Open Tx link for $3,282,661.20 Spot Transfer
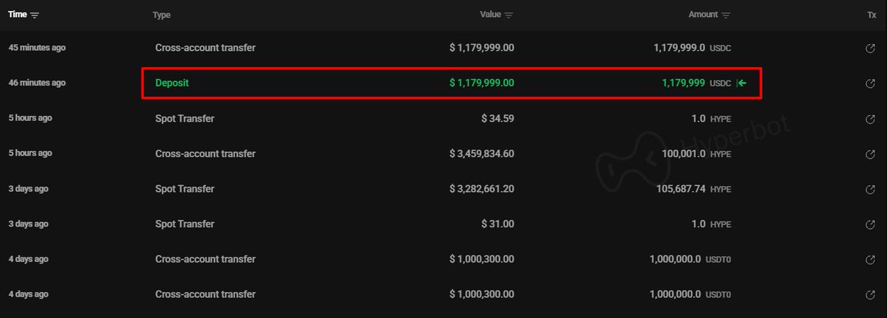 point(870,189)
